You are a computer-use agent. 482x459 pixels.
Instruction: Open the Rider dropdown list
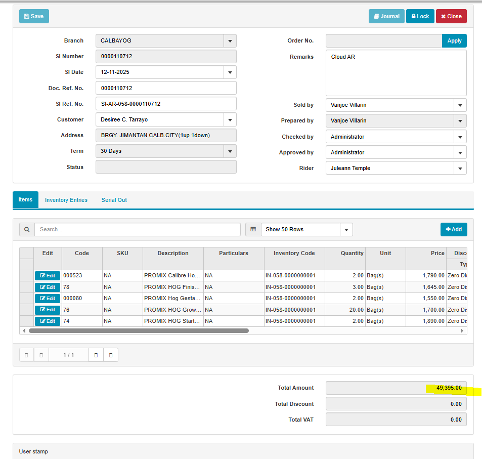(460, 169)
